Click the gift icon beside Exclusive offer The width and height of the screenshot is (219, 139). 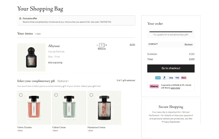click(20, 19)
